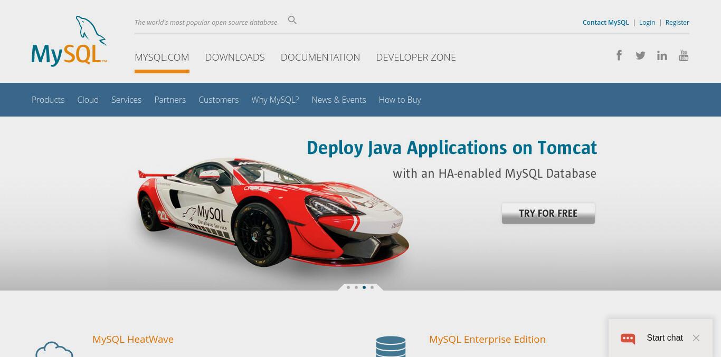Open the MySQL Enterprise Edition link
The width and height of the screenshot is (721, 357).
[x=487, y=339]
